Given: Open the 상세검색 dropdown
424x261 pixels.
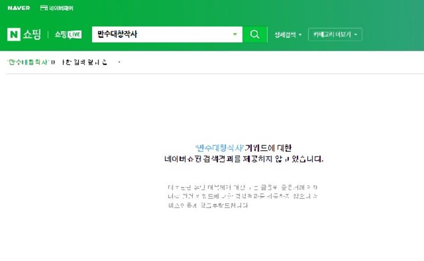Looking at the screenshot, I should pyautogui.click(x=287, y=34).
